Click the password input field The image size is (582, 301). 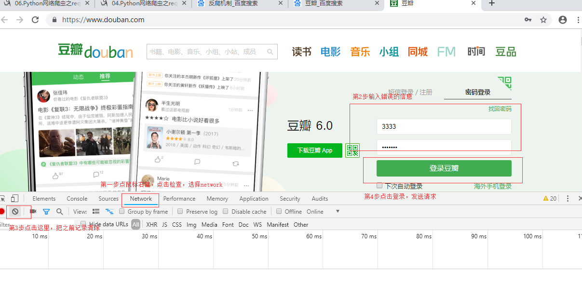click(x=444, y=147)
